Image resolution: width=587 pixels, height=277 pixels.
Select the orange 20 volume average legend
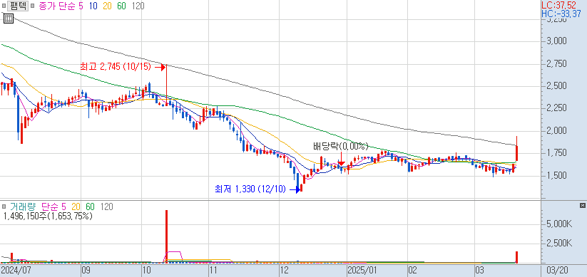(76, 207)
